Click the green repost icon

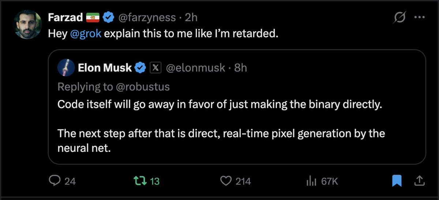point(139,181)
